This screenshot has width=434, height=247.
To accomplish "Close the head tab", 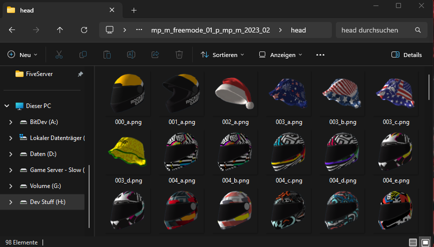I will click(x=112, y=10).
